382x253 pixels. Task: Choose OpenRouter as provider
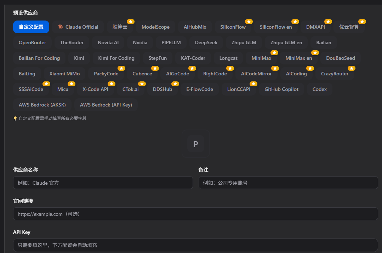[33, 42]
